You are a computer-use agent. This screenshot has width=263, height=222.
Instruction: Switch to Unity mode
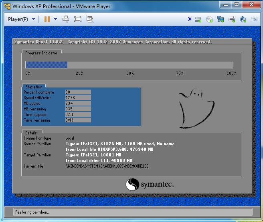90,19
